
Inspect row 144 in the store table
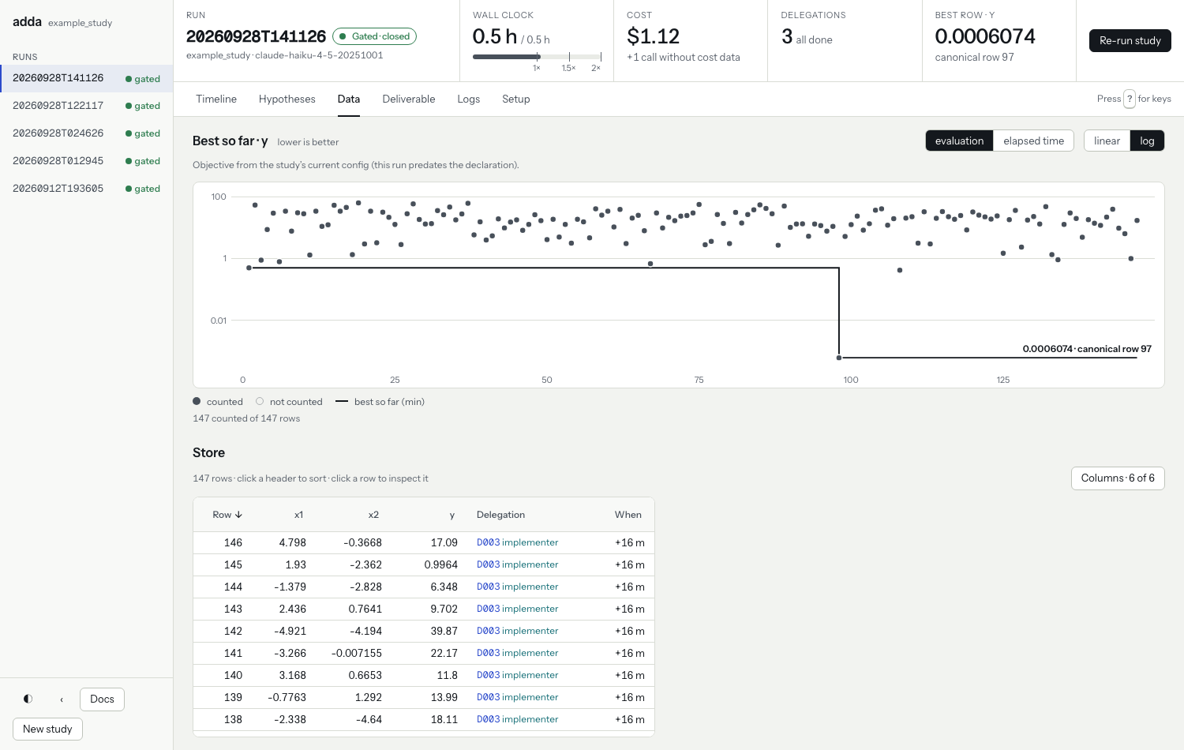(424, 587)
